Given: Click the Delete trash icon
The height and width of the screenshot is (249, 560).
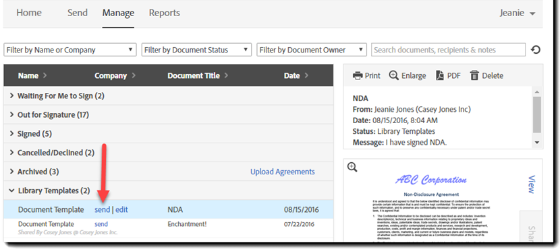Looking at the screenshot, I should [474, 75].
